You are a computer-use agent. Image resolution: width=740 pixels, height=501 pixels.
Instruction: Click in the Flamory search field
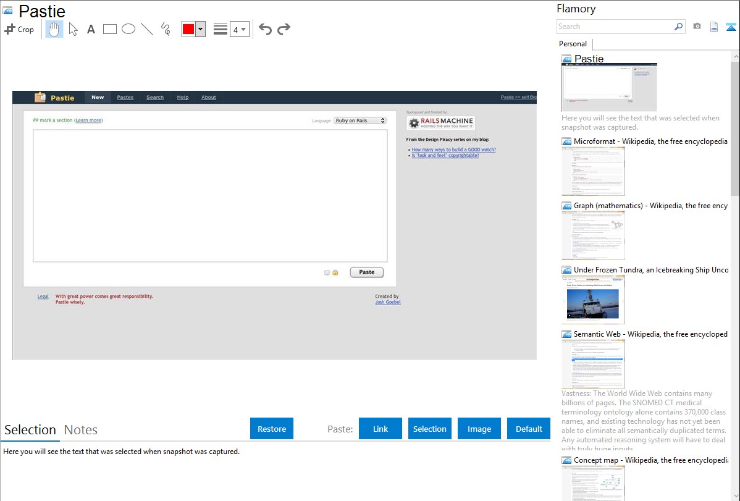pos(615,27)
